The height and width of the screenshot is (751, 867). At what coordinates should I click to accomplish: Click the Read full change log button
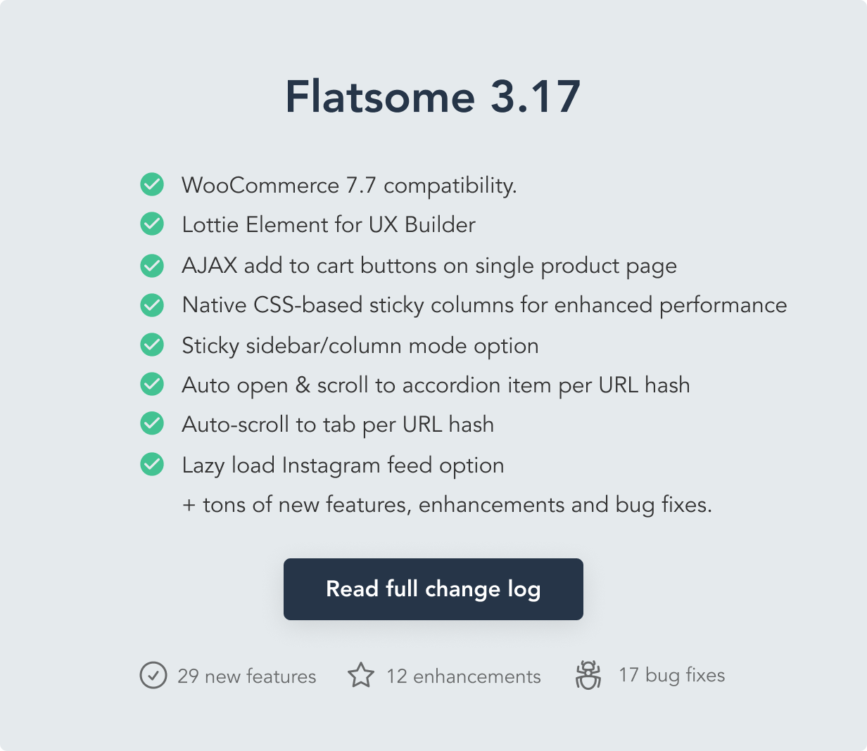[x=433, y=589]
